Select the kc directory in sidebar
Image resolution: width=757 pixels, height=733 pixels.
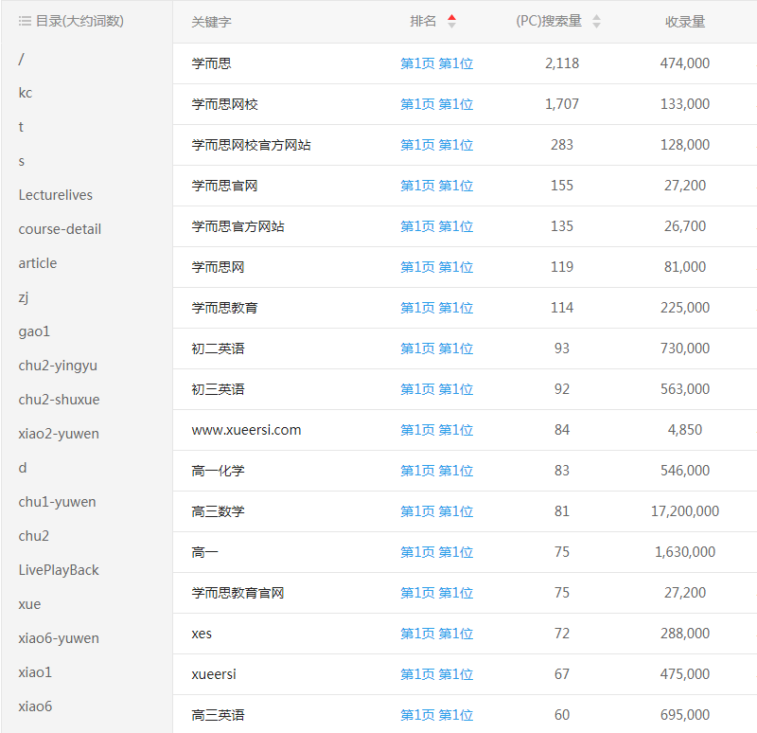pos(26,93)
